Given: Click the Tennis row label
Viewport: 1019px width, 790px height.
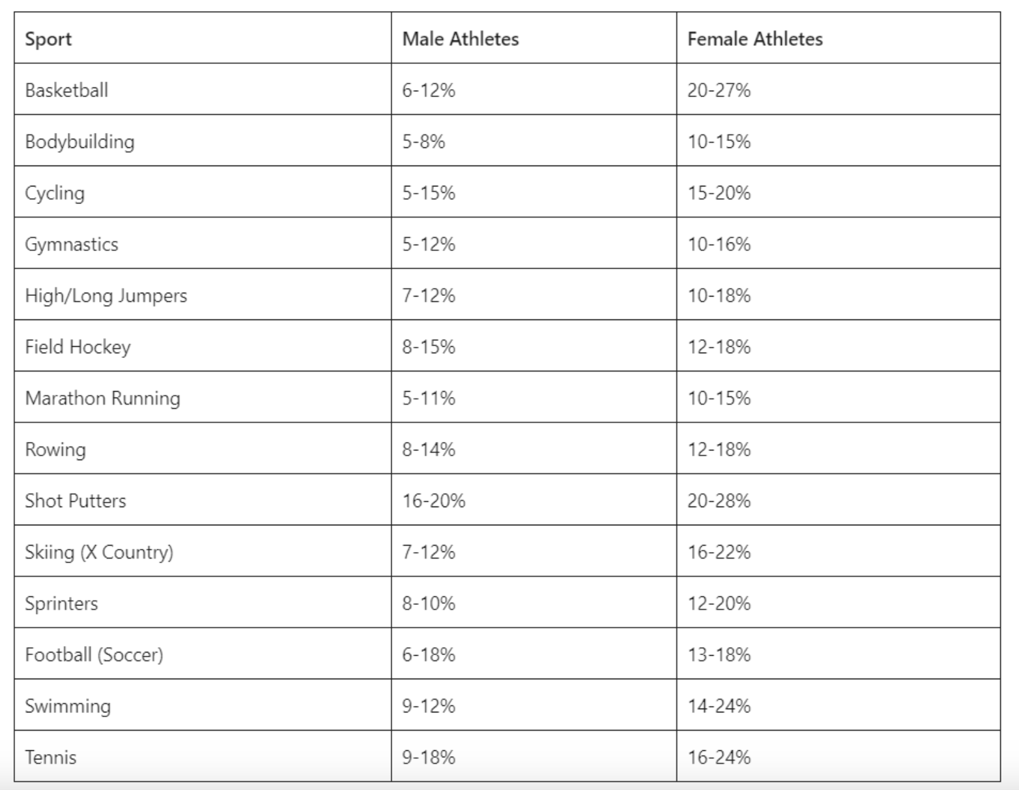Looking at the screenshot, I should [x=51, y=757].
